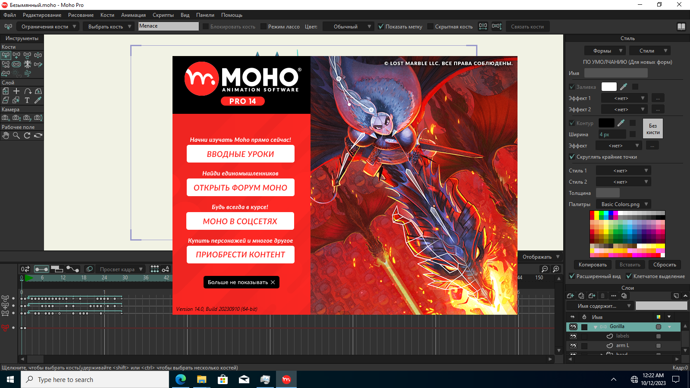Select the Zoom Camera tool
This screenshot has height=388, width=690.
(16, 118)
